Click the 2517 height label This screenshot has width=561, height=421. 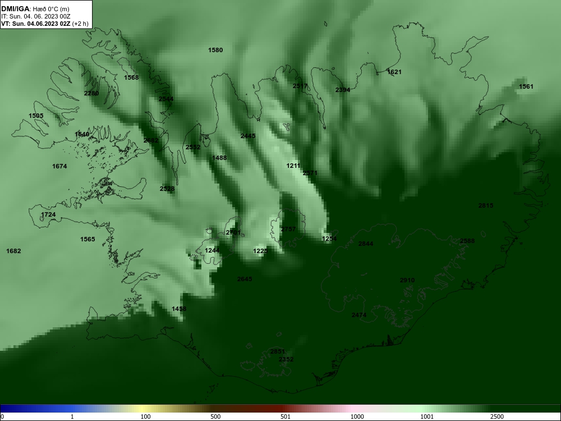pyautogui.click(x=300, y=86)
